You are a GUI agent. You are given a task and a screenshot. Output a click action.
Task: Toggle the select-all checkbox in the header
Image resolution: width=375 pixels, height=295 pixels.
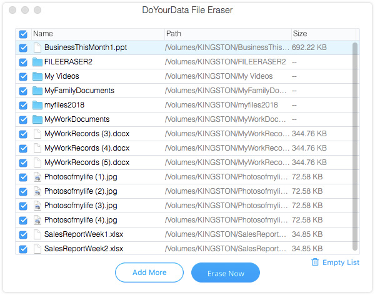[23, 34]
